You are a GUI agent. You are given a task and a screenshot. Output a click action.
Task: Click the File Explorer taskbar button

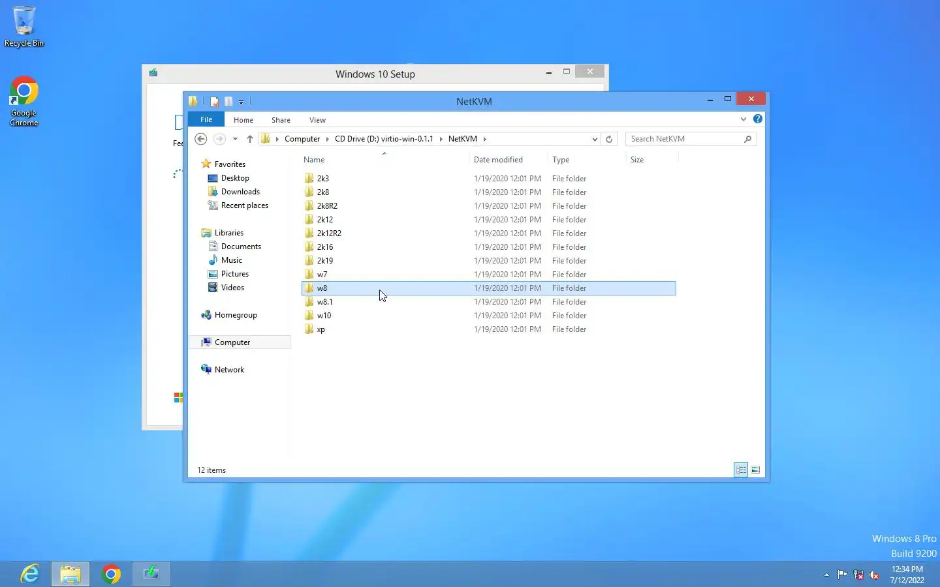pyautogui.click(x=70, y=574)
